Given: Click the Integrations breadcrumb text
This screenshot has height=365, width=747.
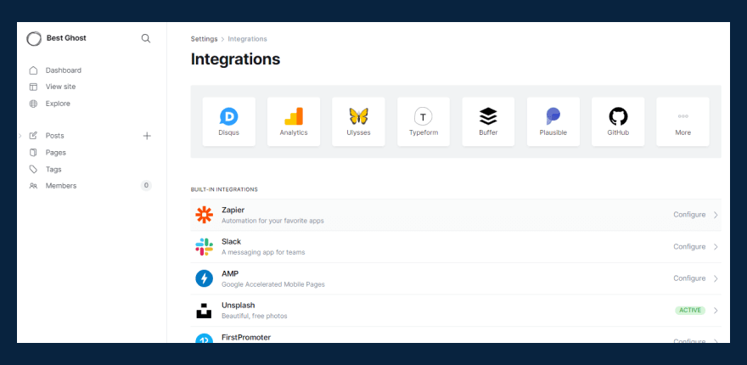Looking at the screenshot, I should click(x=247, y=39).
